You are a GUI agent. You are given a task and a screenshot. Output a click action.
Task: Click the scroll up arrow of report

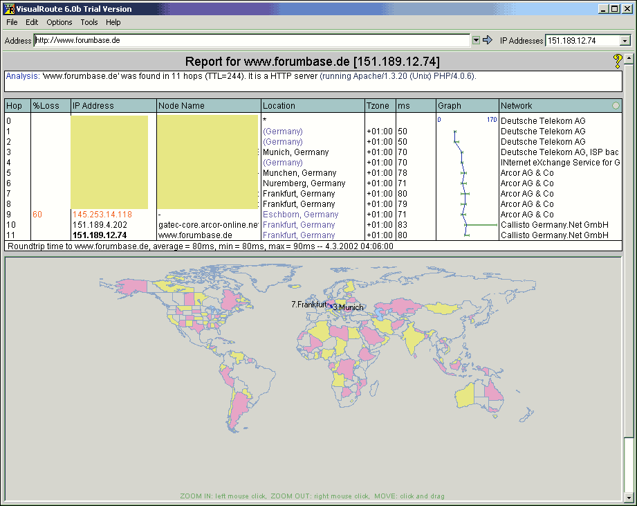click(x=629, y=59)
